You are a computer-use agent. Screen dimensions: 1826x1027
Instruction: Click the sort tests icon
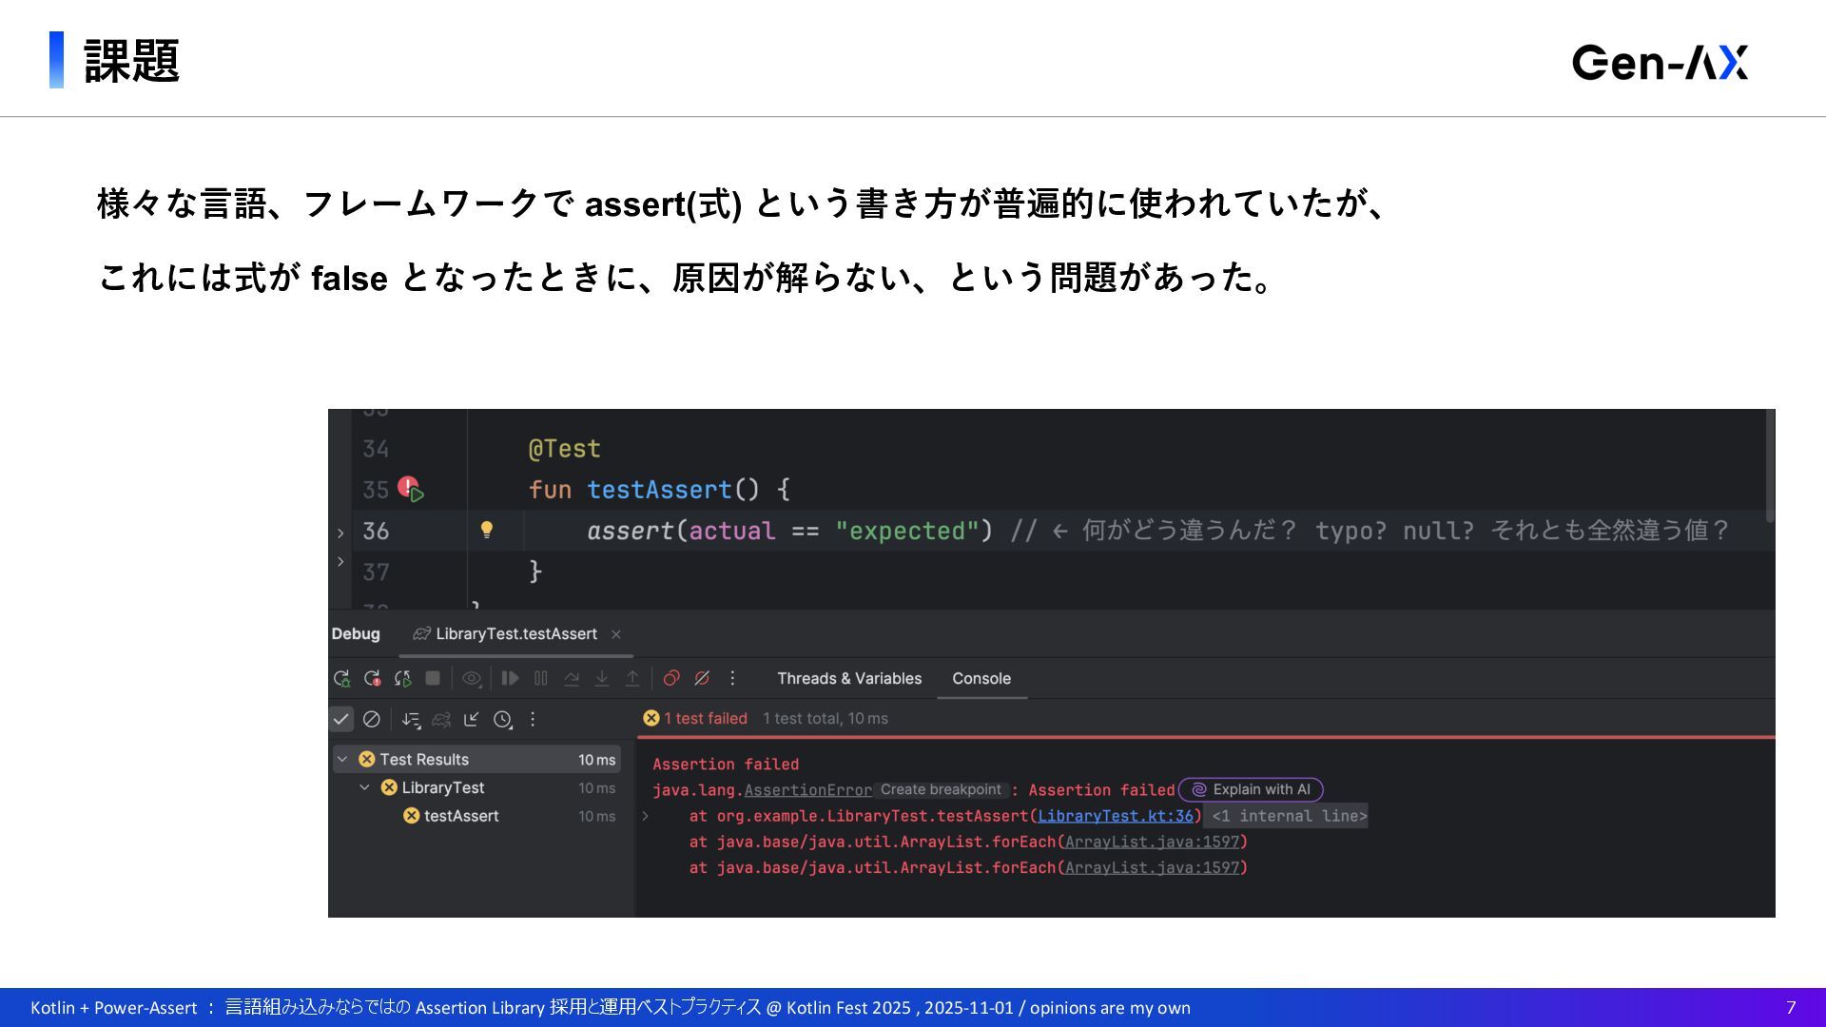(x=411, y=720)
